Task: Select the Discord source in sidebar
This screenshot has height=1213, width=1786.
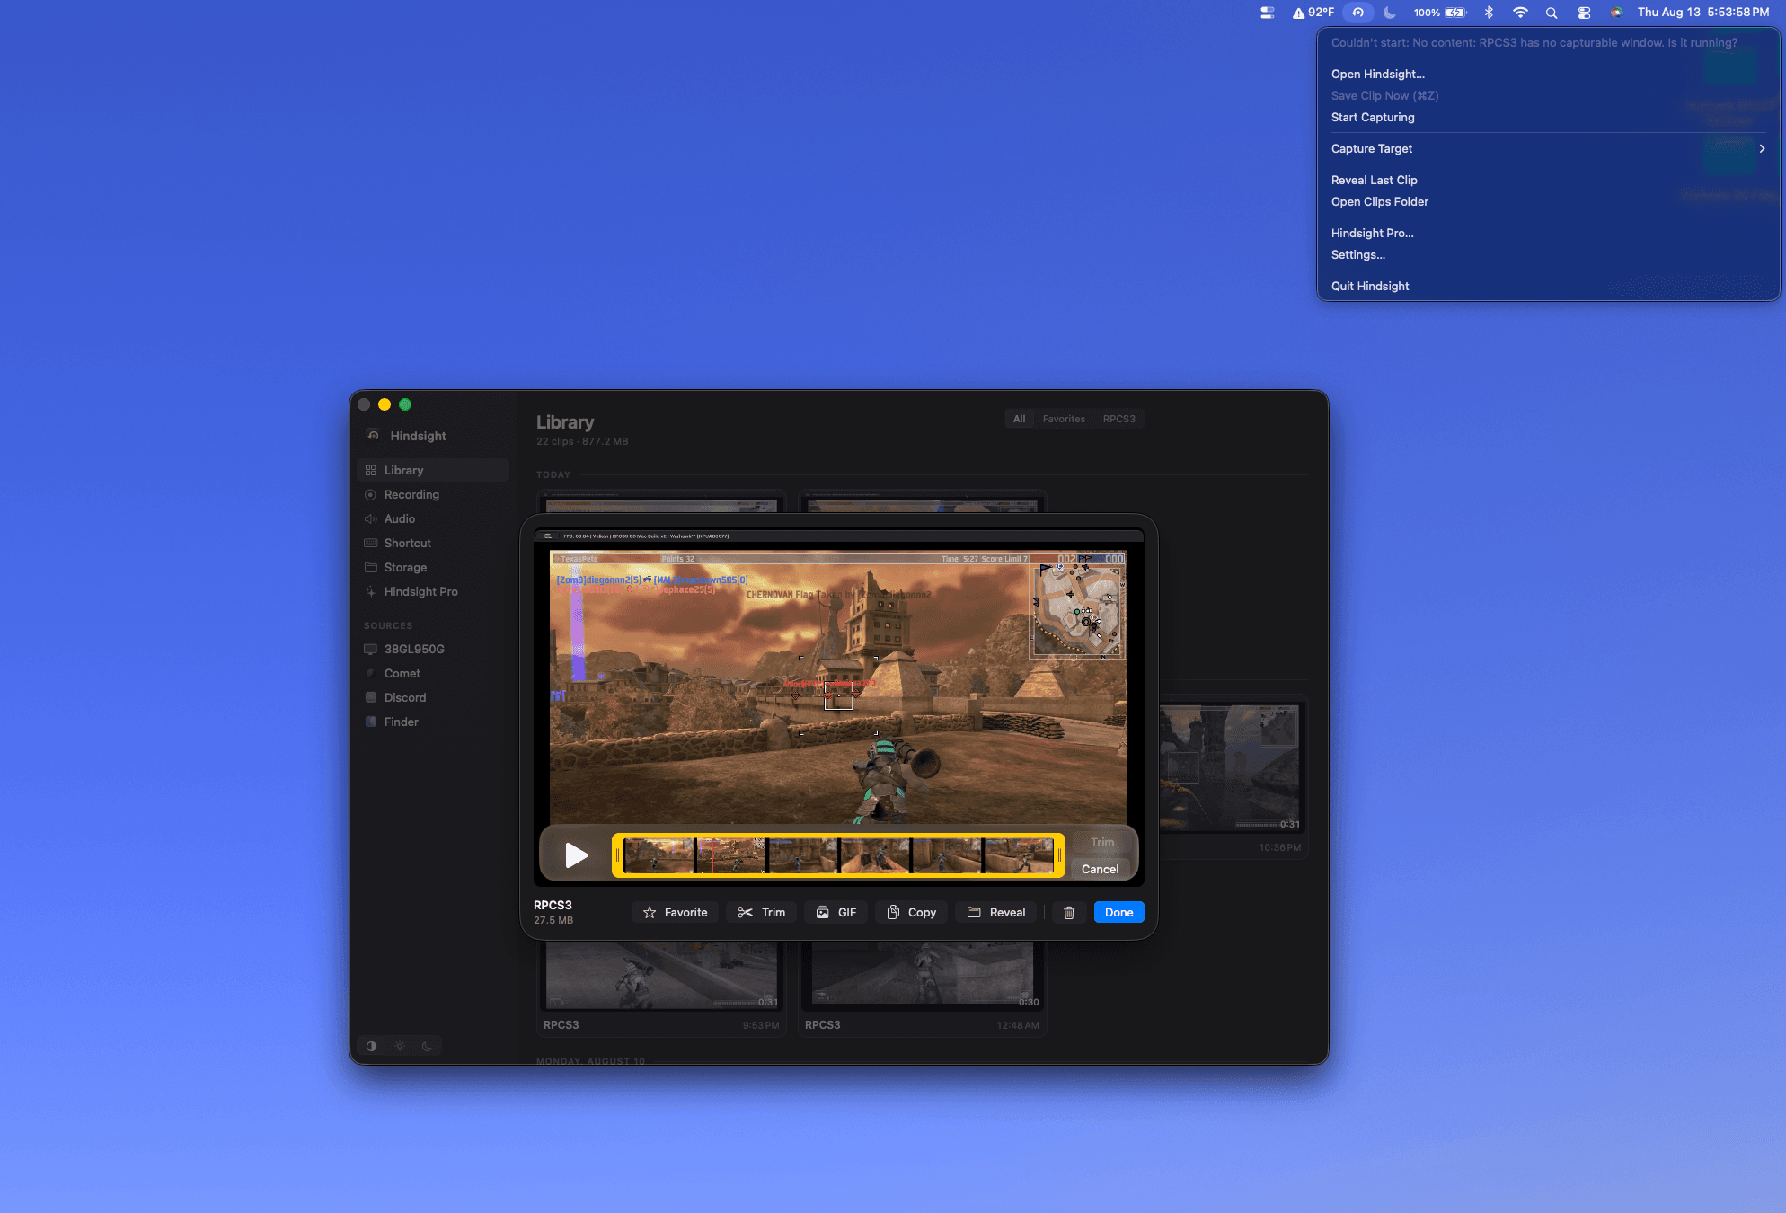Action: tap(433, 697)
